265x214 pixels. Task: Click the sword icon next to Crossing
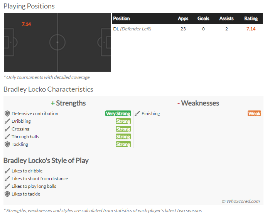click(7, 129)
